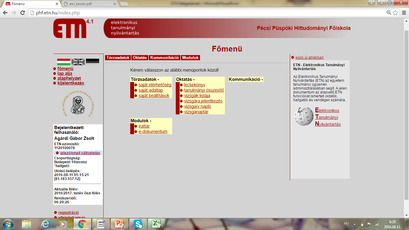Open súgó új ablakban help link

[309, 57]
